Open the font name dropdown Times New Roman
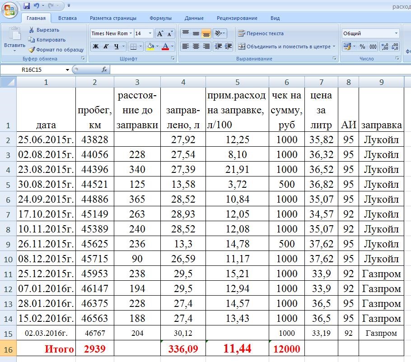This screenshot has height=362, width=411. point(131,33)
